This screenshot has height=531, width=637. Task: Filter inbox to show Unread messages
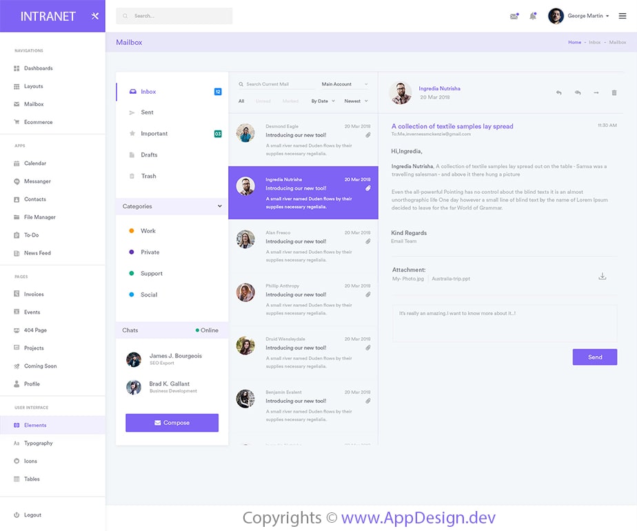tap(263, 101)
